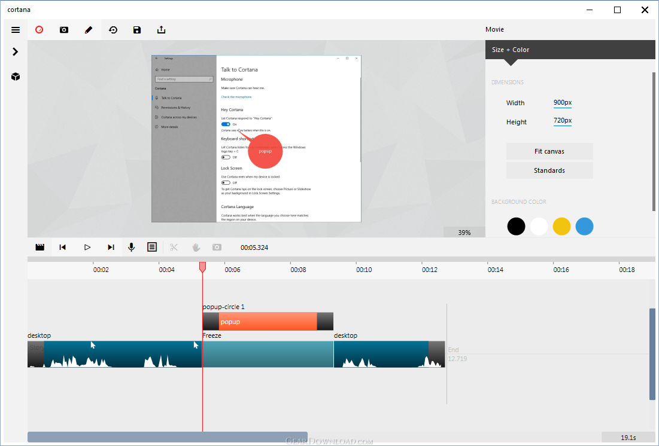
Task: Split the clip with the scissors icon
Action: (x=174, y=248)
